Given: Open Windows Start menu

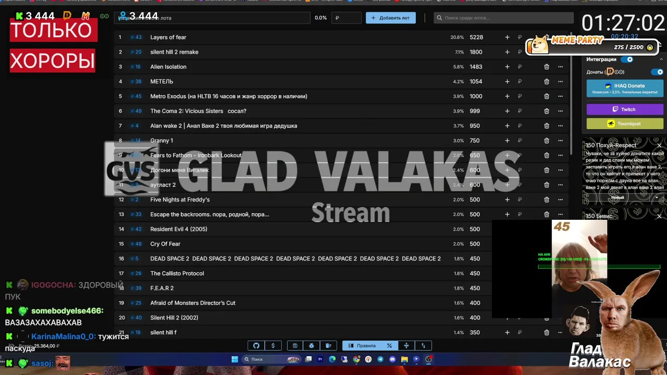Looking at the screenshot, I should [x=234, y=359].
